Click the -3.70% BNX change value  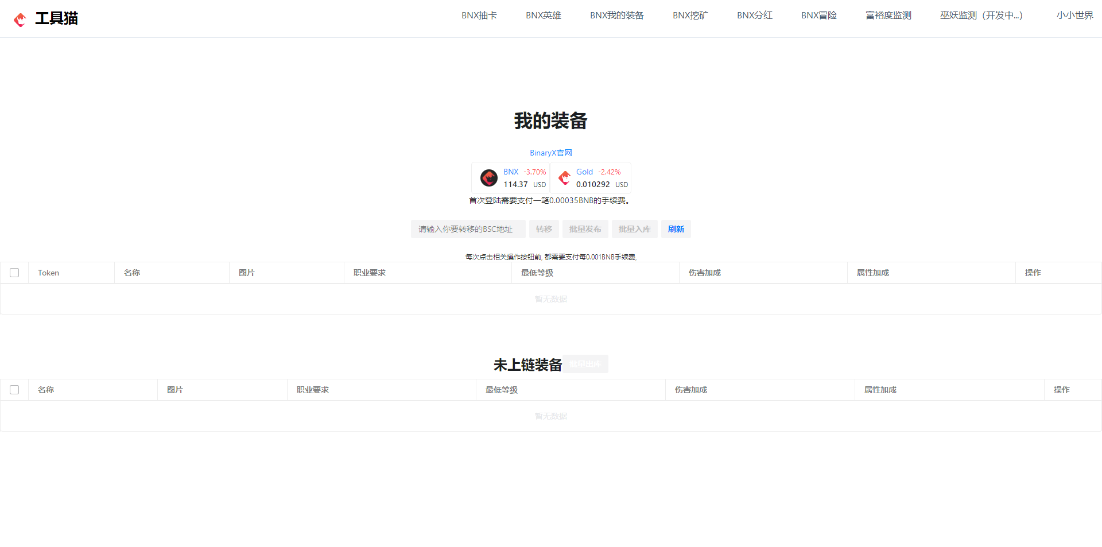[535, 172]
